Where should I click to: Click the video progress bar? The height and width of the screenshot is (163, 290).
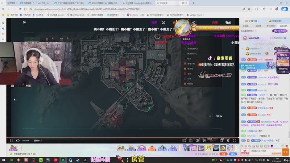(123, 138)
